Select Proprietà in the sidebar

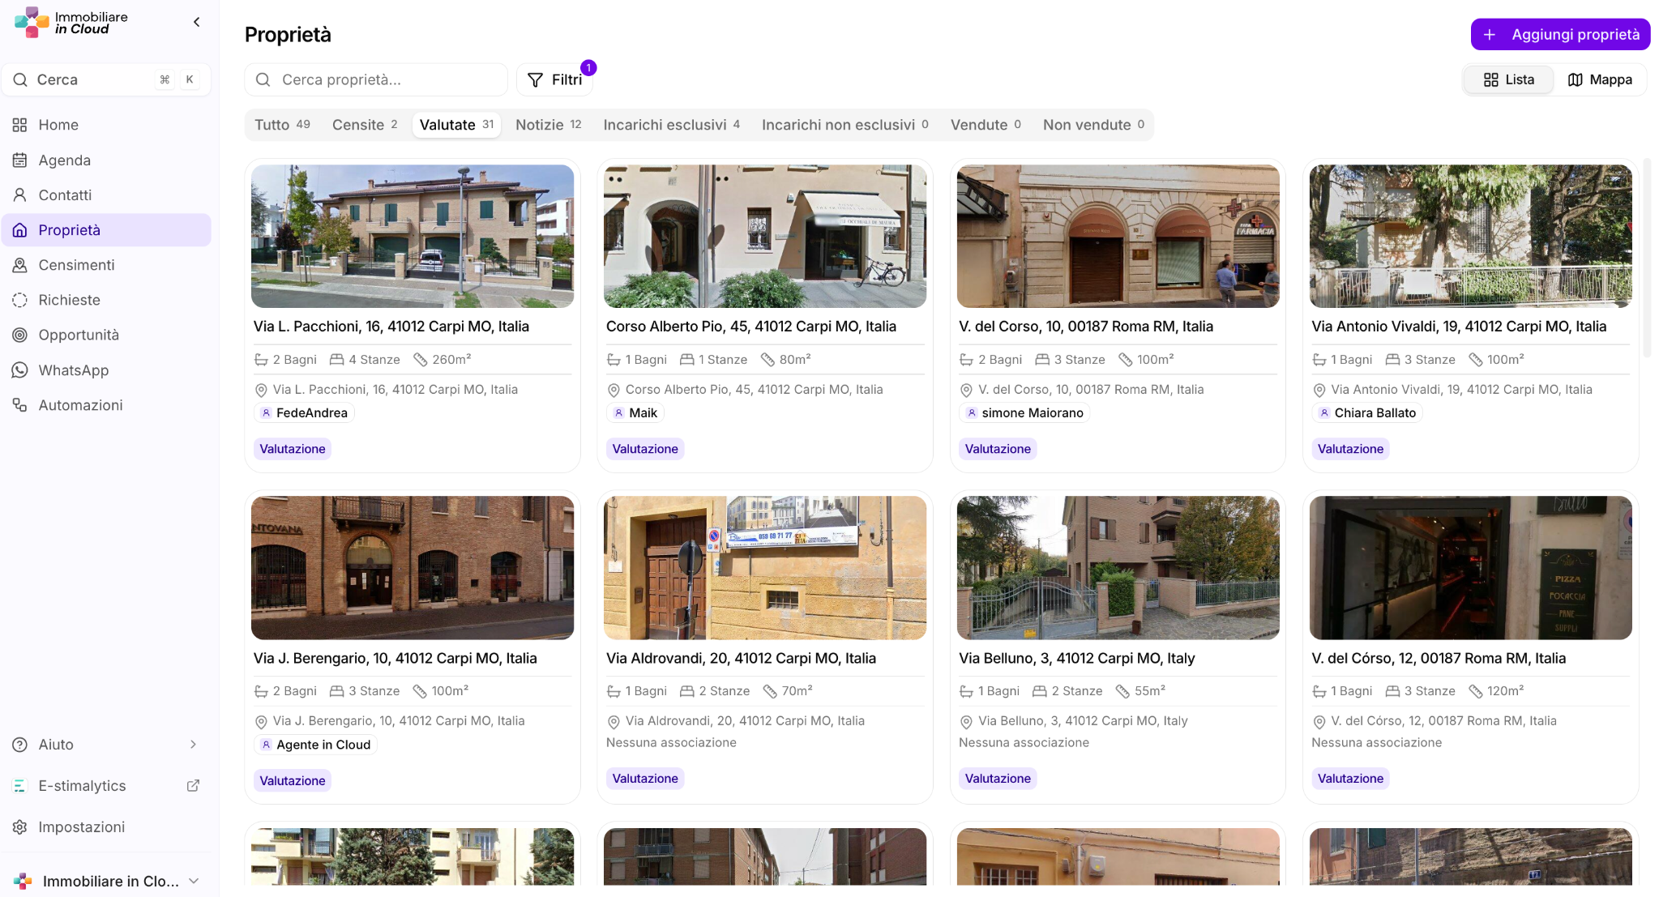click(x=106, y=230)
